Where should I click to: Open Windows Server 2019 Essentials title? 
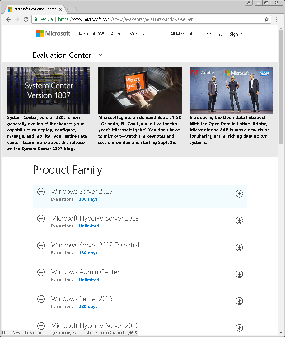coord(96,245)
